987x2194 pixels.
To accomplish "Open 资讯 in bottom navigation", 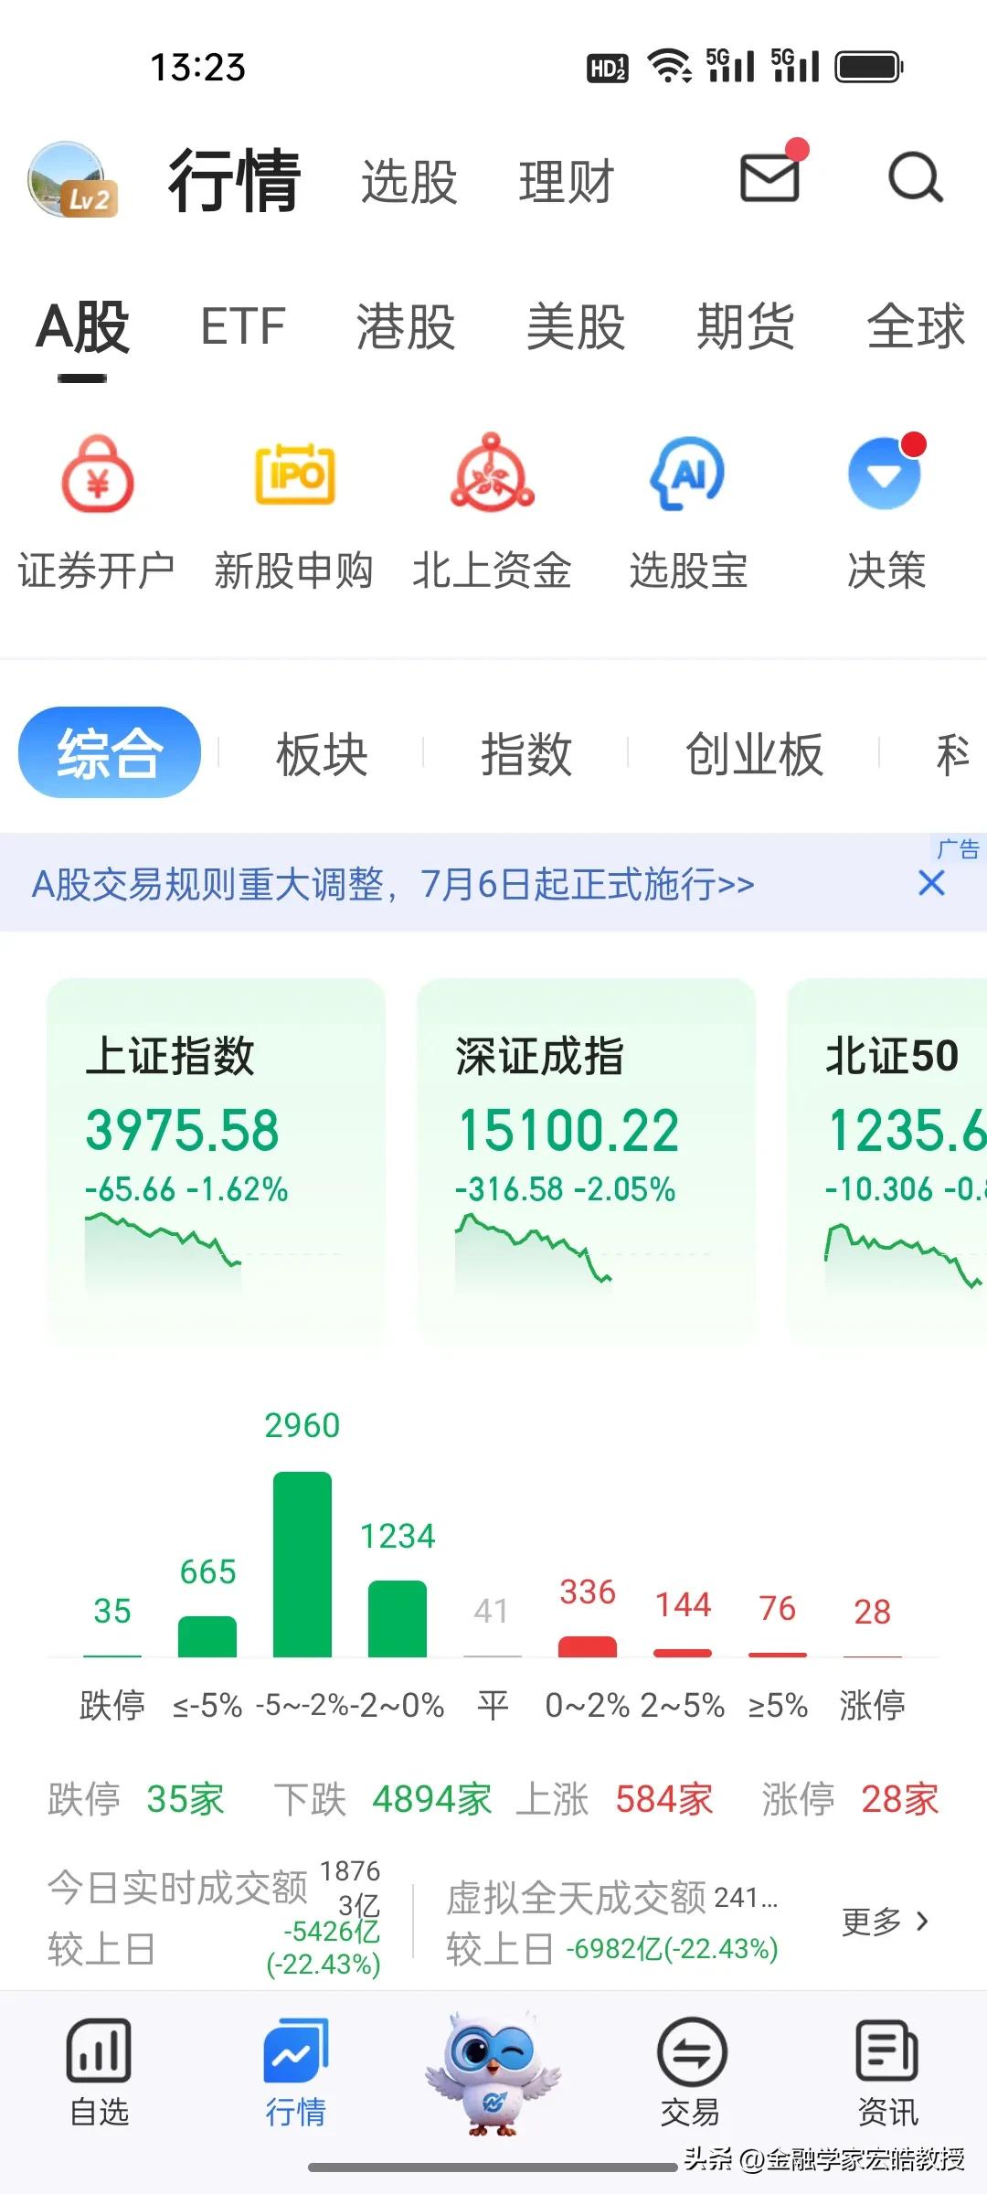I will pos(887,2072).
